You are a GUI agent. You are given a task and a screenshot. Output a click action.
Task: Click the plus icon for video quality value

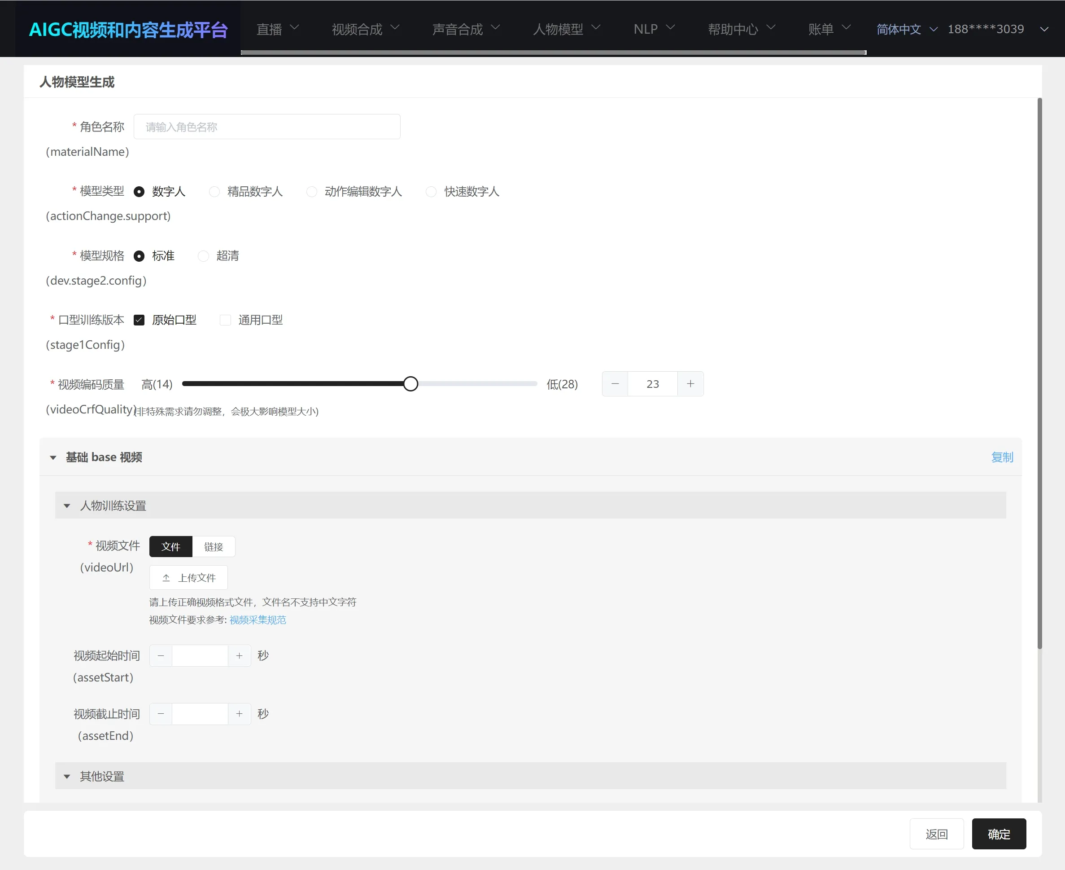[x=690, y=384]
